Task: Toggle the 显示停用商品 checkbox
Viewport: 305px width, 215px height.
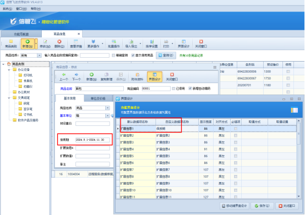Action: [133, 56]
